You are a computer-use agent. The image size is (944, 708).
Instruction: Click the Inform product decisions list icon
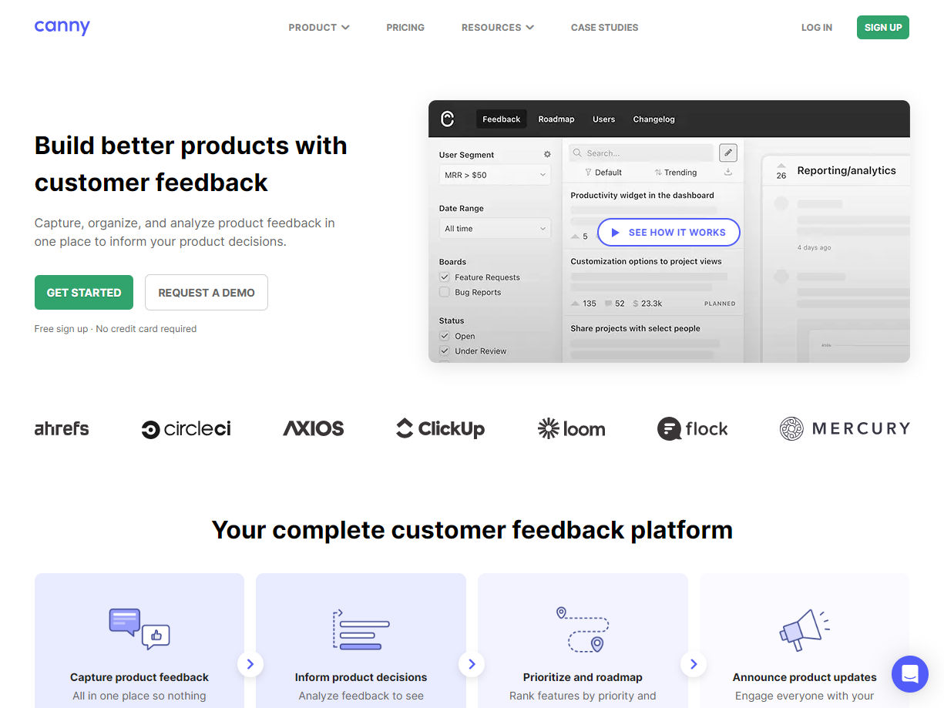tap(361, 629)
